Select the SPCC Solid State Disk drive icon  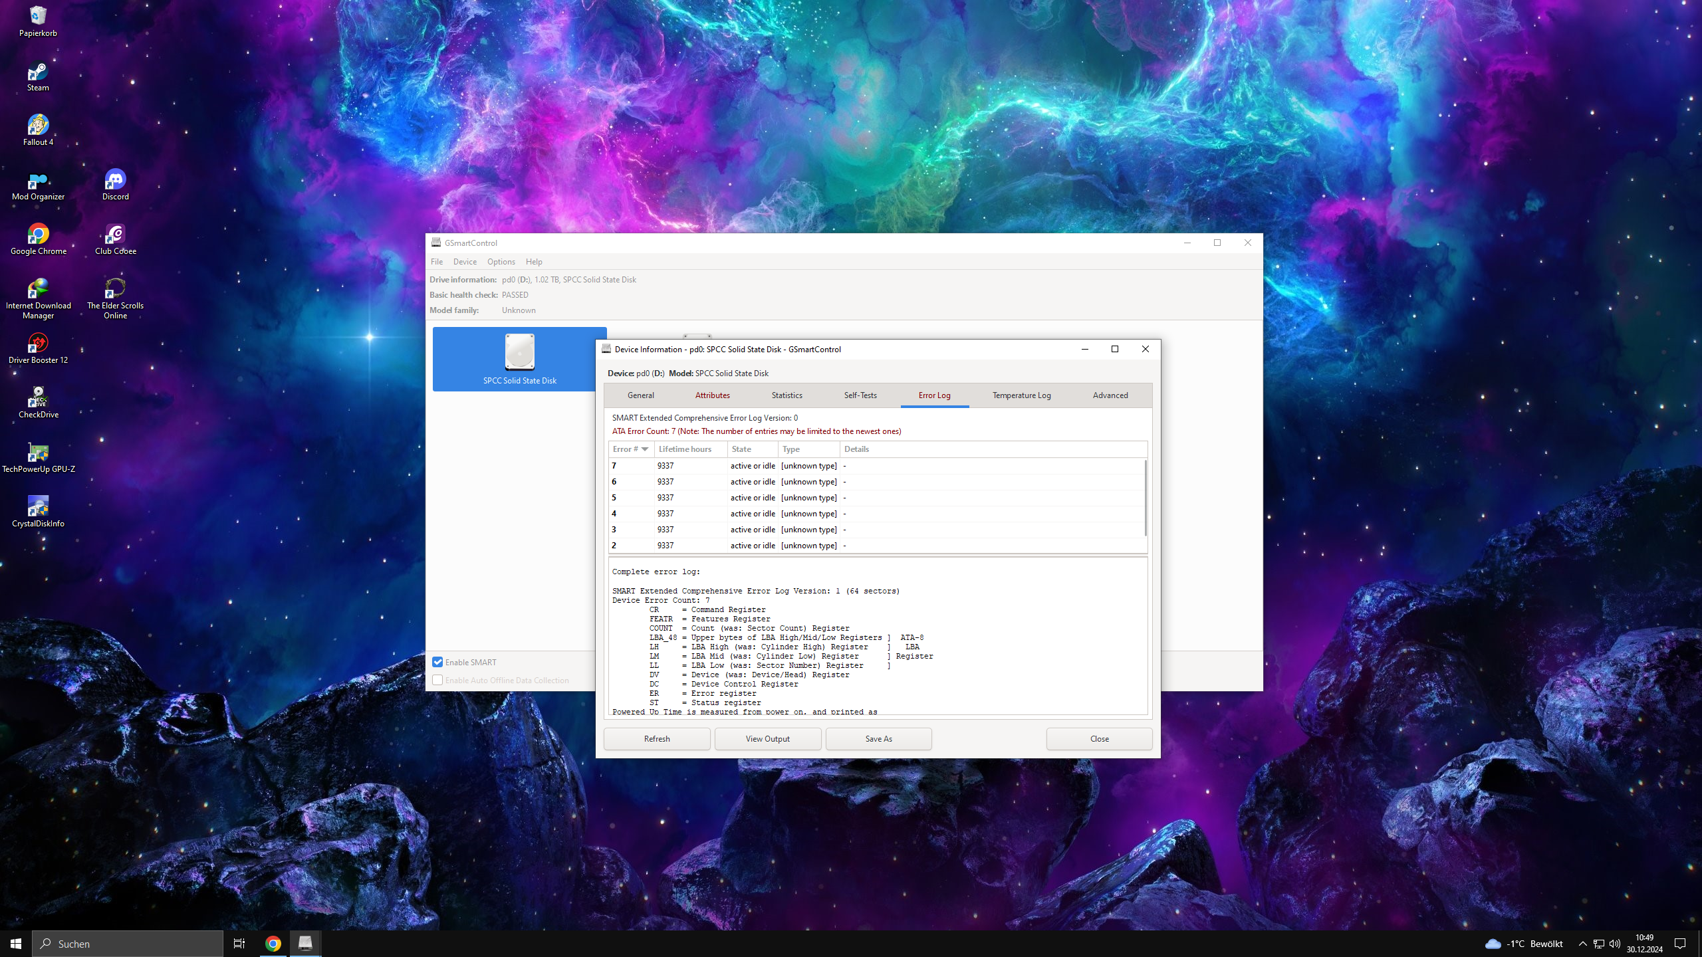pyautogui.click(x=519, y=358)
